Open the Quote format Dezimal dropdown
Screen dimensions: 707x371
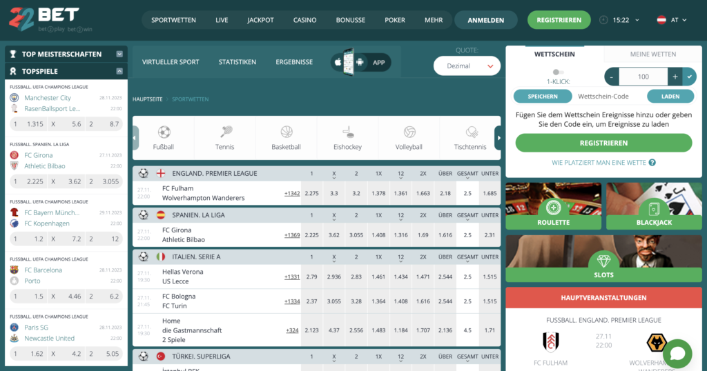[467, 66]
